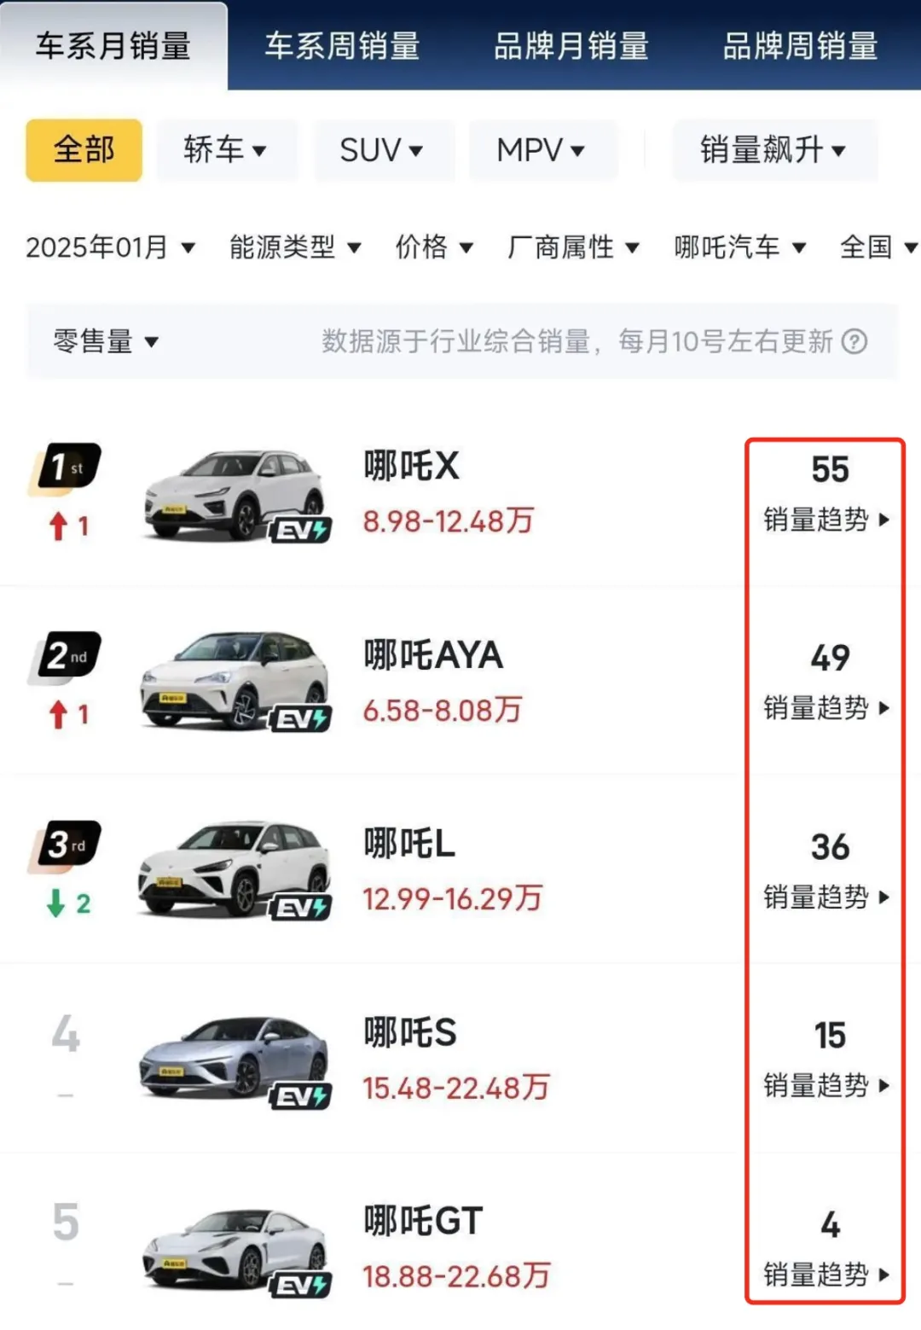The image size is (921, 1330).
Task: Open the 哪吒X car thumbnail
Action: pyautogui.click(x=235, y=496)
